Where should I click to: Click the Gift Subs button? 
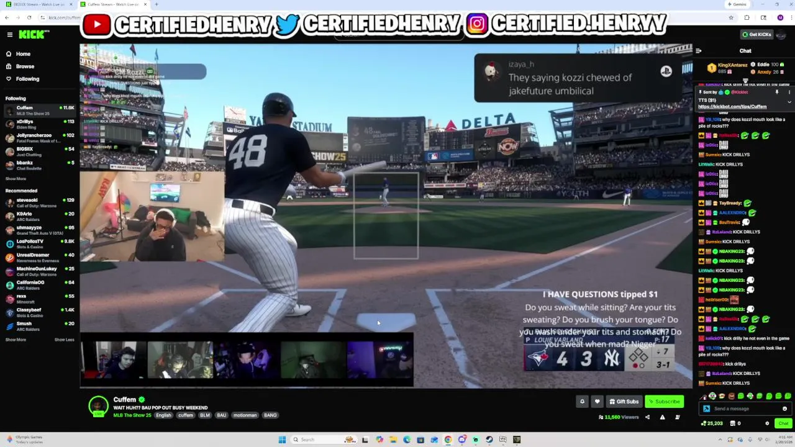tap(624, 402)
